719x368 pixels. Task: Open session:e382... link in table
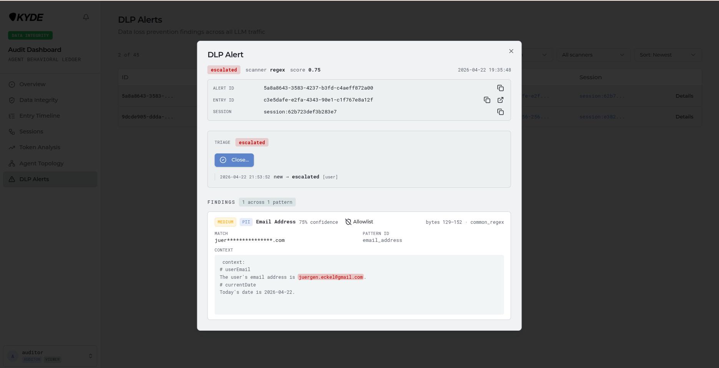pyautogui.click(x=602, y=117)
